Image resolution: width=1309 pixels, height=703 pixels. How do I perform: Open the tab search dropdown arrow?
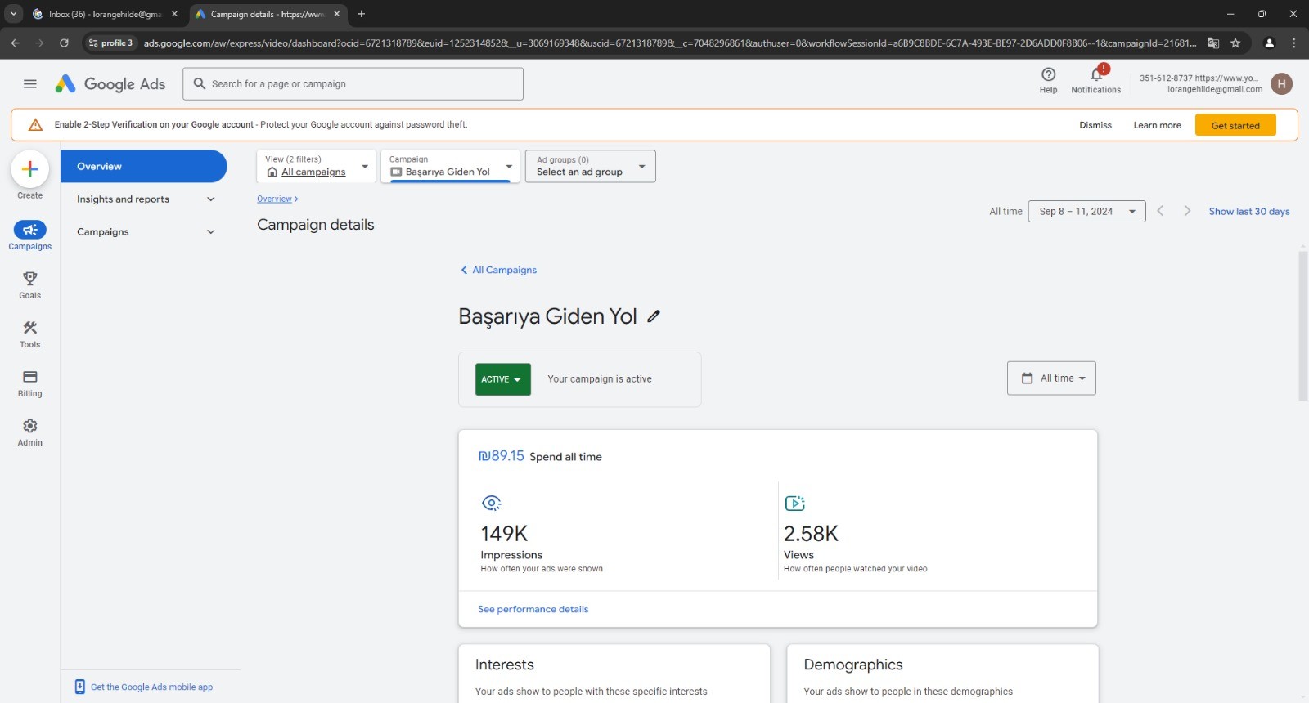click(14, 14)
